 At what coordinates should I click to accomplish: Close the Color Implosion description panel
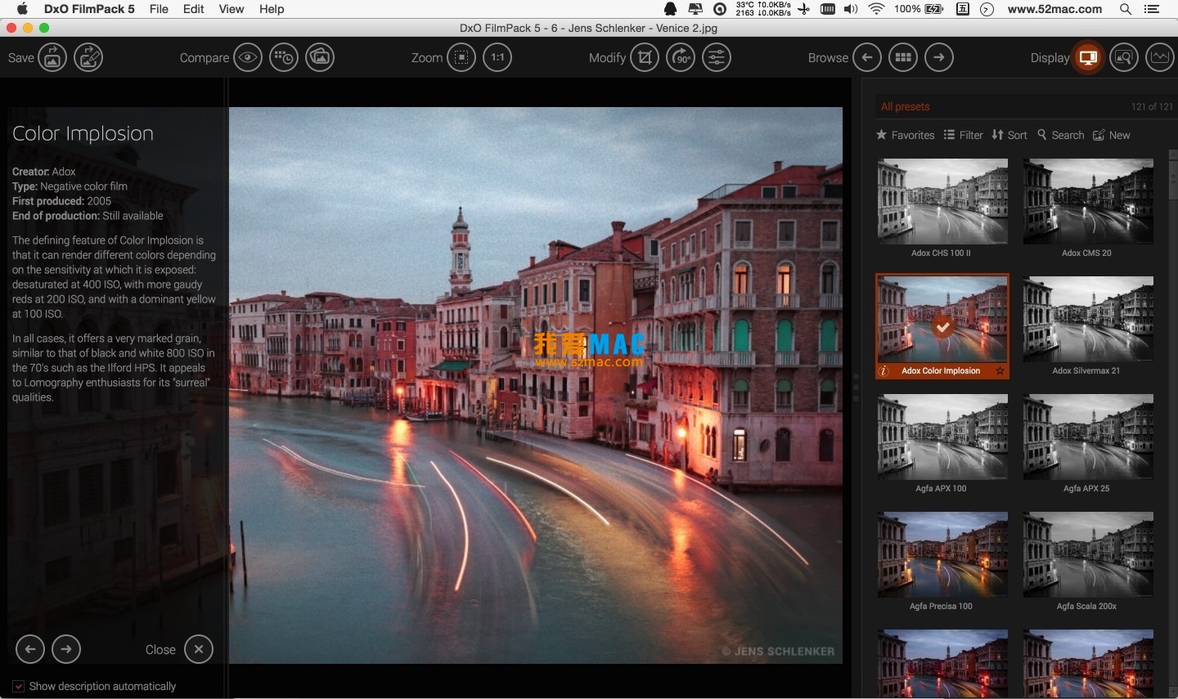click(x=199, y=649)
